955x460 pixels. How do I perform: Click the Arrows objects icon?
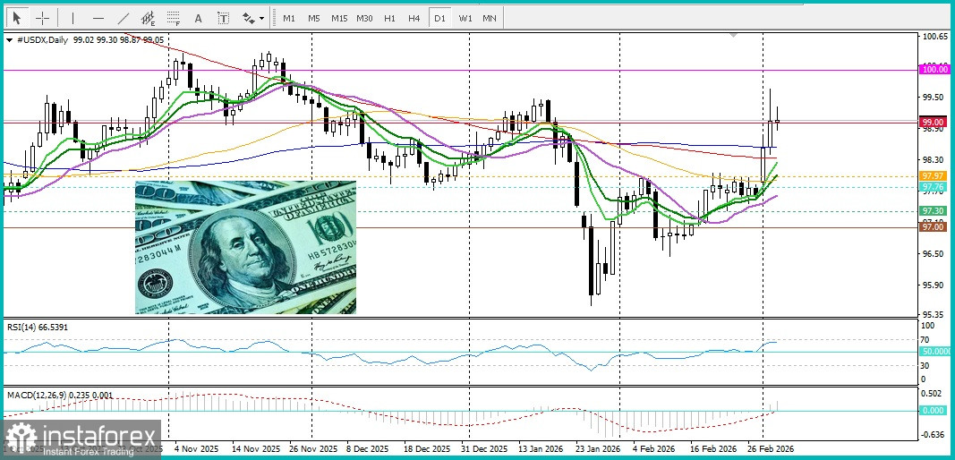[249, 18]
